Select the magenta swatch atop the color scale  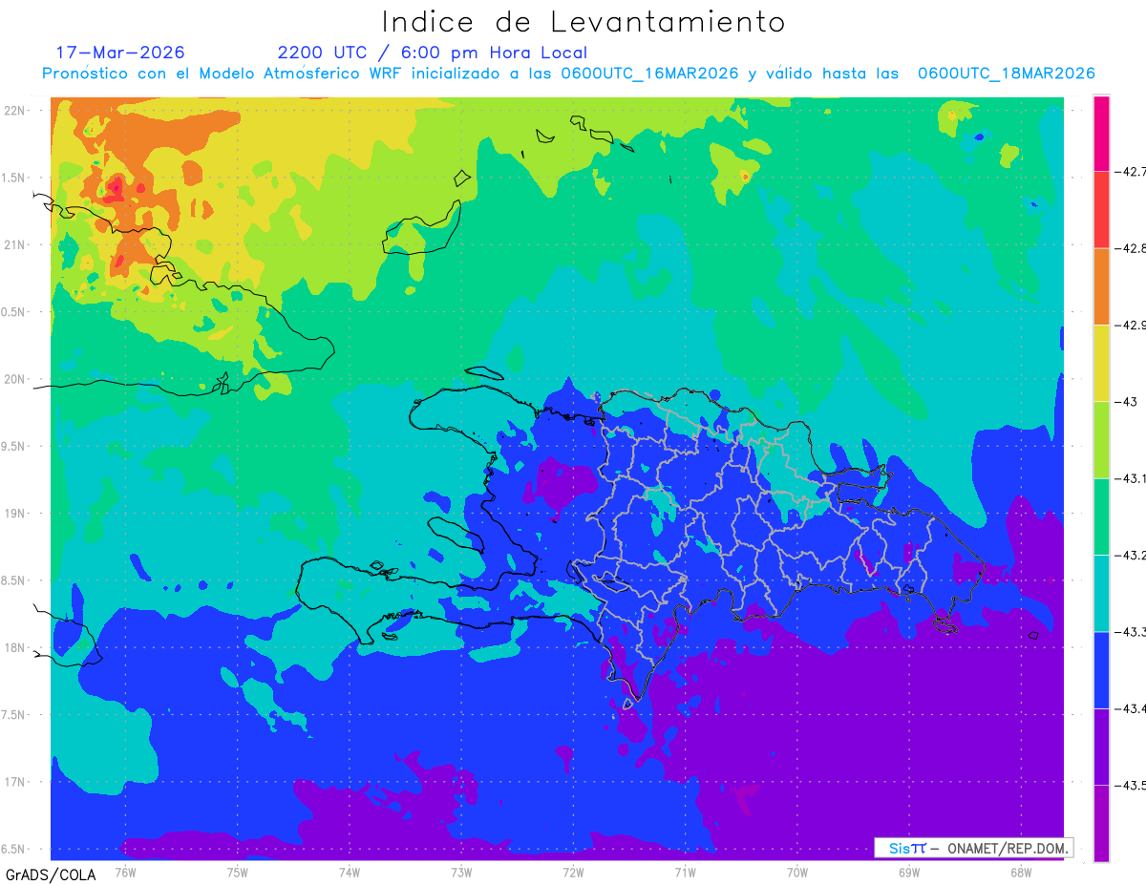(x=1101, y=134)
